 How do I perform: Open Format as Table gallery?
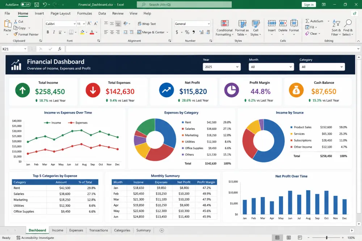[242, 28]
